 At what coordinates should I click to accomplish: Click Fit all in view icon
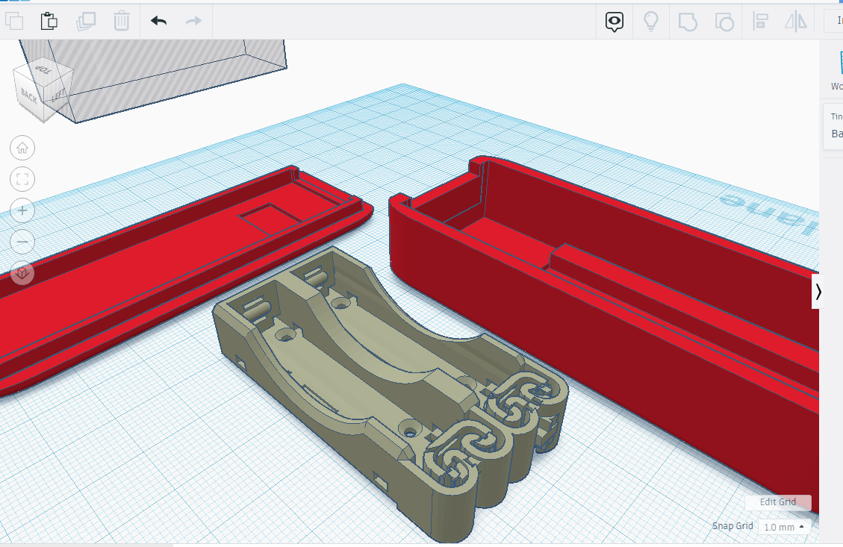[22, 179]
